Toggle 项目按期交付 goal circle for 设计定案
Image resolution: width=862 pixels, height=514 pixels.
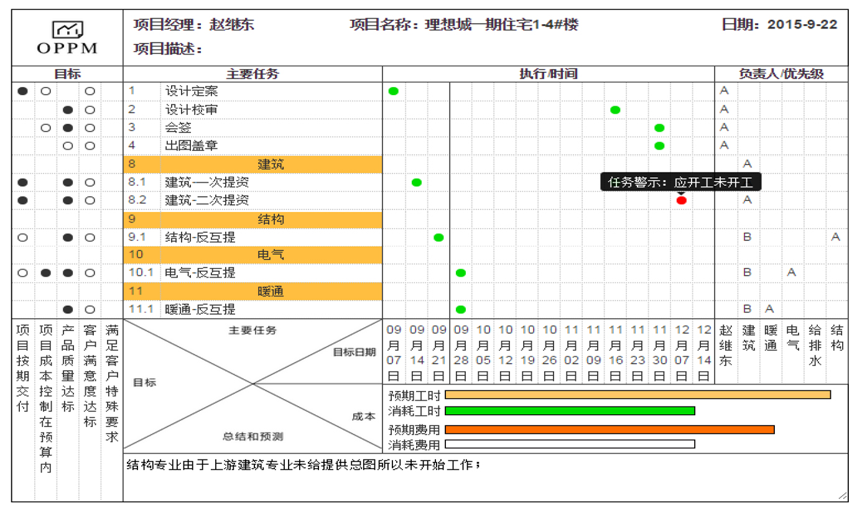click(x=23, y=91)
